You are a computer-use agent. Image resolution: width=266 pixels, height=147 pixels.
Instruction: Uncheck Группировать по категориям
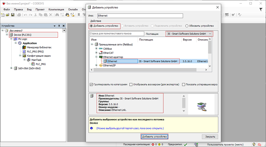point(91,84)
